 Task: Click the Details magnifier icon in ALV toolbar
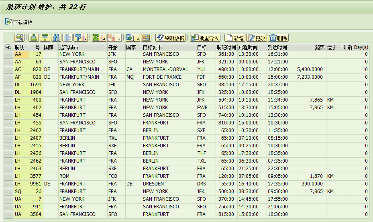[19, 38]
